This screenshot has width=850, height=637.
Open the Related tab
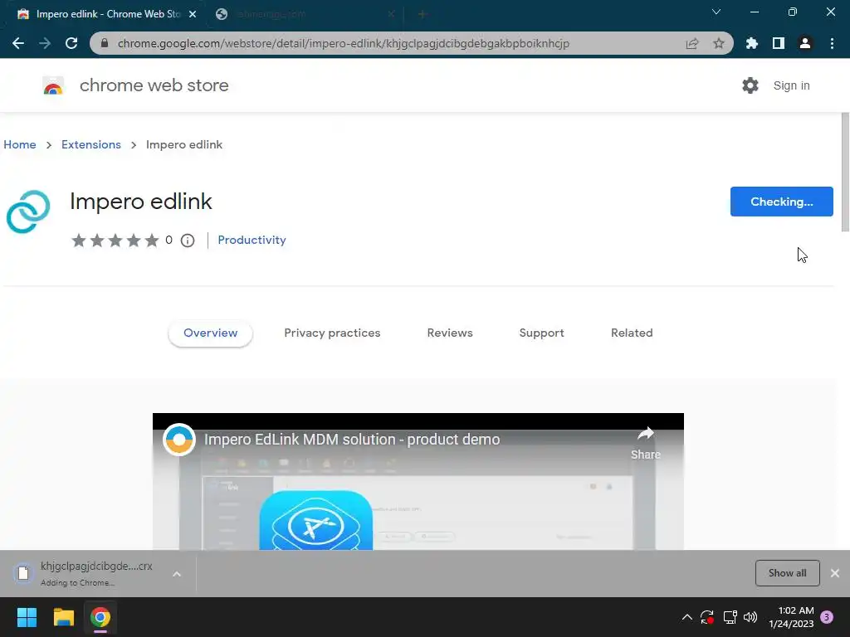coord(632,333)
